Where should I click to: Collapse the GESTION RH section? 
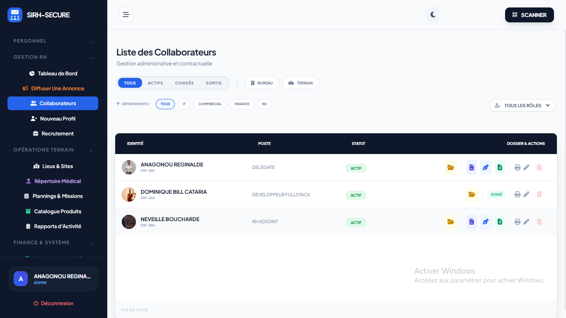pyautogui.click(x=53, y=57)
